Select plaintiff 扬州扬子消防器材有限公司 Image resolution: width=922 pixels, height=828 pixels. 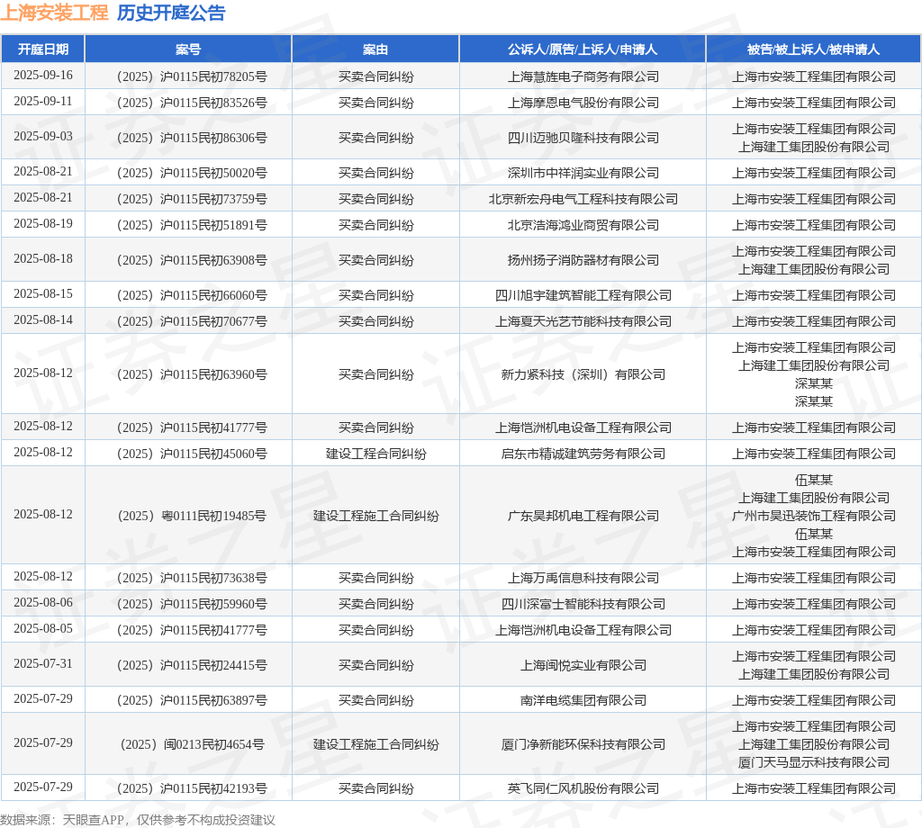583,260
